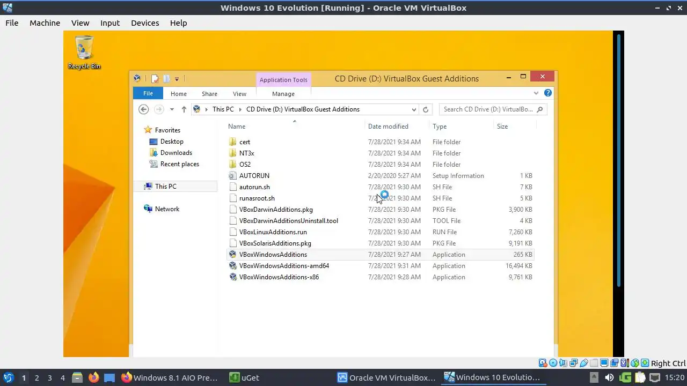Refresh the CD Drive folder view
687x386 pixels.
[x=426, y=109]
